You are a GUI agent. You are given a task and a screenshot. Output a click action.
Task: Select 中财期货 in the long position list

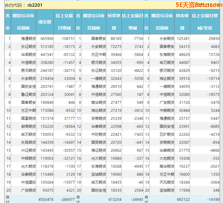click(99, 134)
